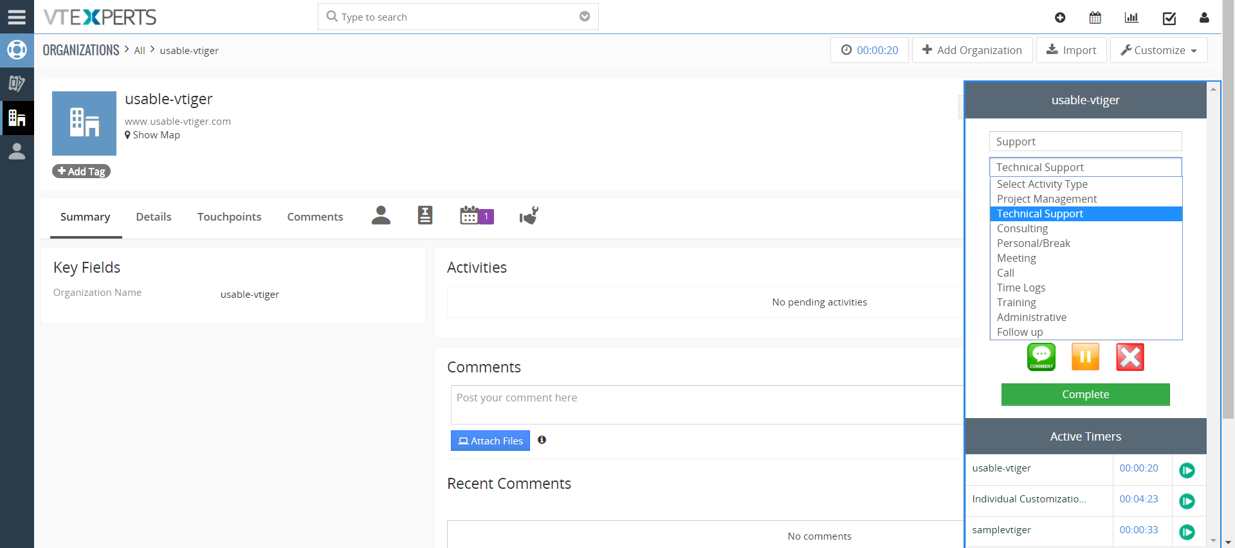The width and height of the screenshot is (1235, 548).
Task: Open the hamburger main menu
Action: pyautogui.click(x=17, y=17)
